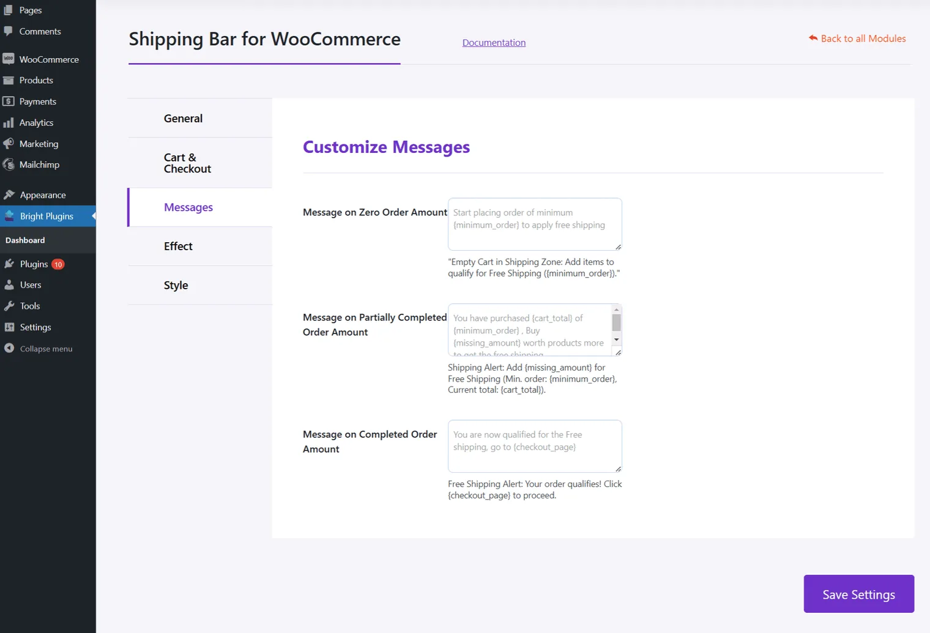The image size is (930, 633).
Task: Click the Appearance brush icon
Action: coord(9,195)
